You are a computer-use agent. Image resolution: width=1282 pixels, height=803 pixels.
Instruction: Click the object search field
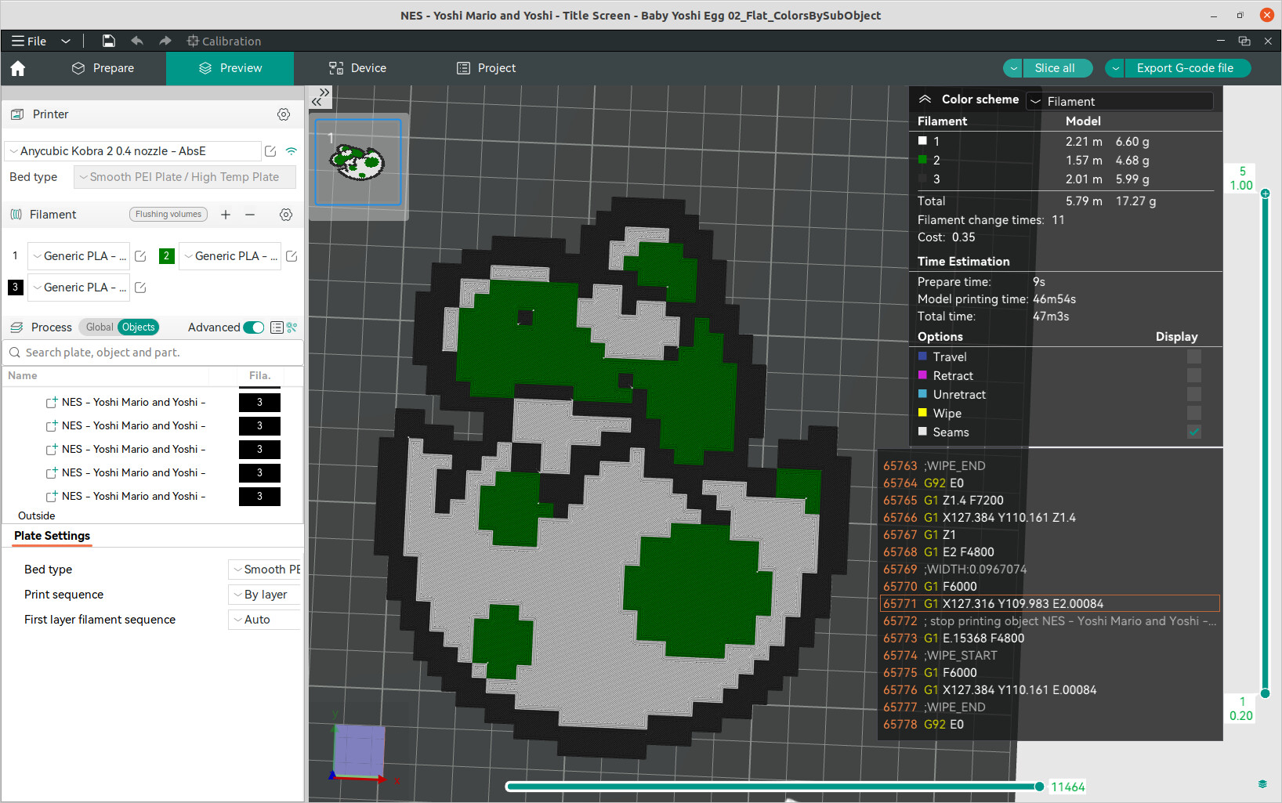(153, 353)
